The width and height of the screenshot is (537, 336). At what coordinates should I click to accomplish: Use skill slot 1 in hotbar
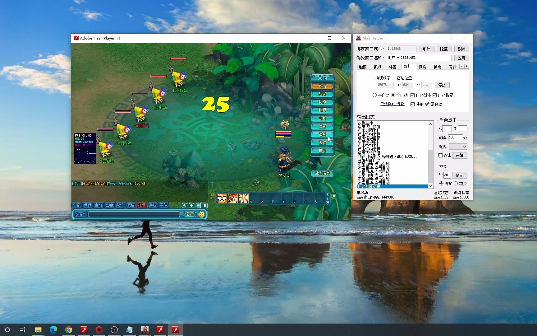click(222, 198)
